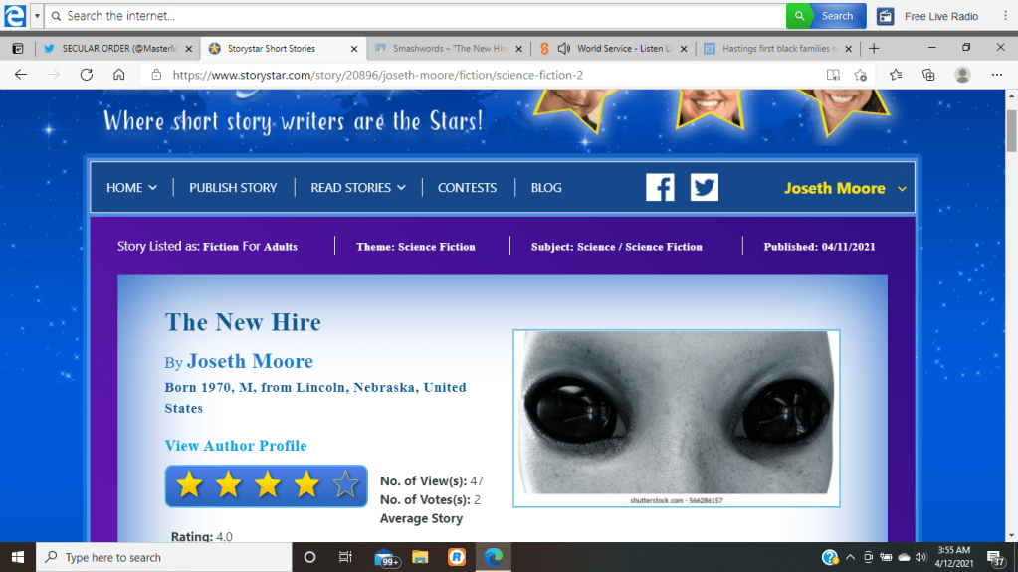The width and height of the screenshot is (1018, 572).
Task: Open the Favorites list icon
Action: 896,75
